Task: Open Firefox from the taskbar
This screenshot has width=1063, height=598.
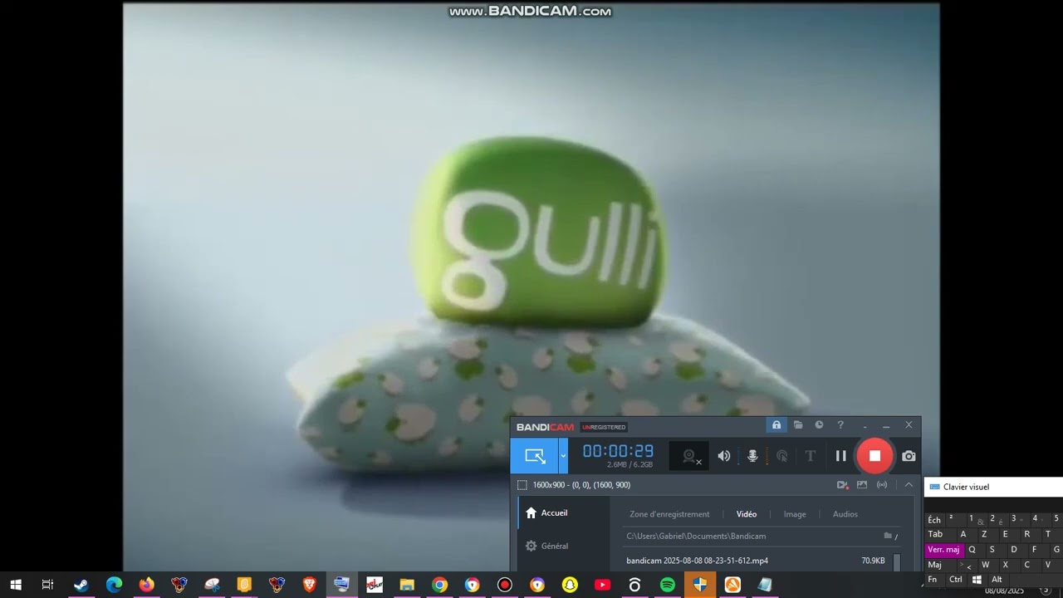Action: [146, 585]
